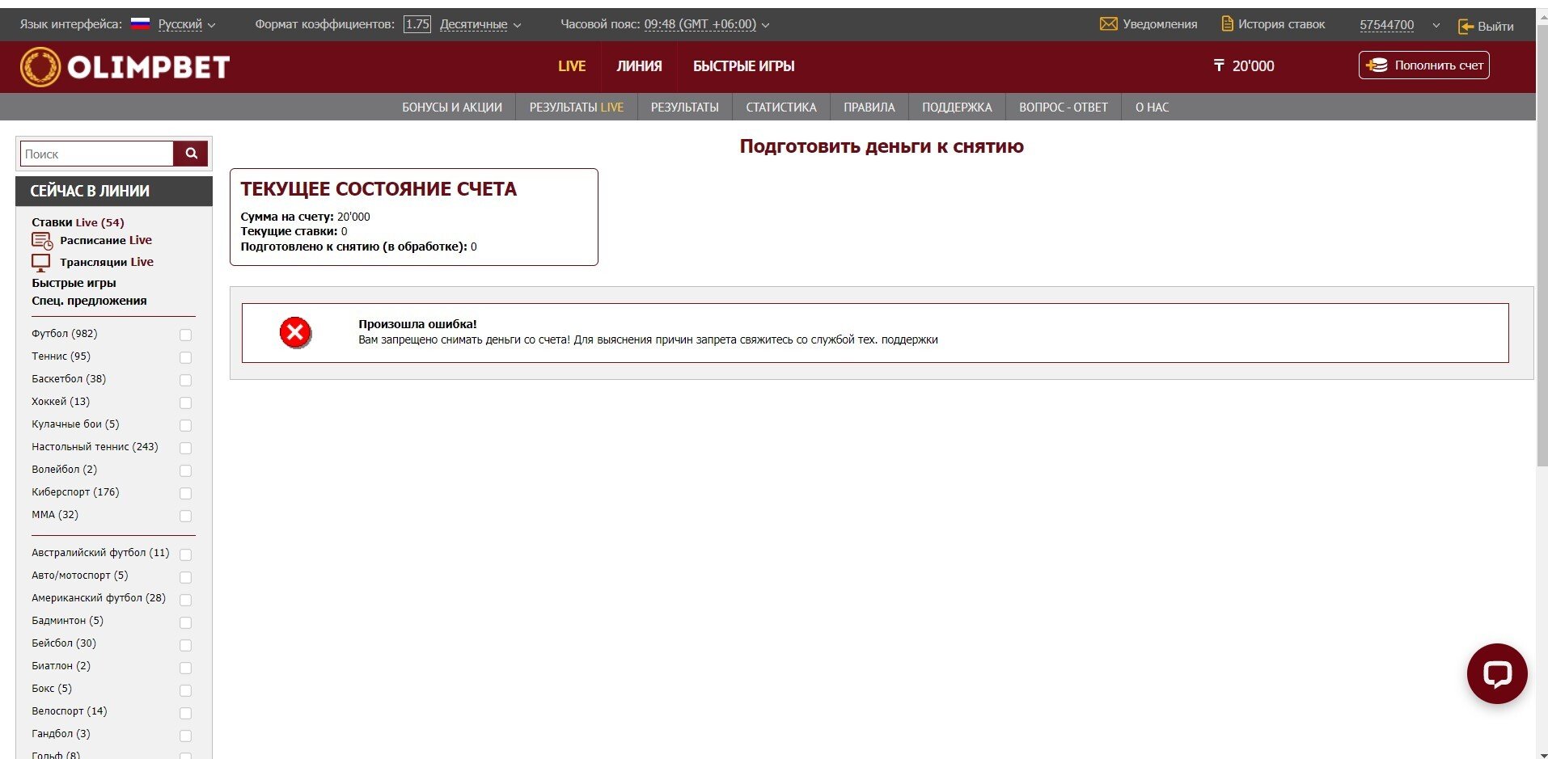Image resolution: width=1548 pixels, height=759 pixels.
Task: Tick the Футбол (982) checkbox
Action: click(x=185, y=335)
